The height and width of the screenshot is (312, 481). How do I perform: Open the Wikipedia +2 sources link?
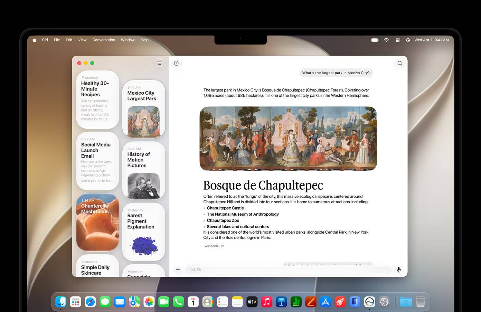coord(214,246)
